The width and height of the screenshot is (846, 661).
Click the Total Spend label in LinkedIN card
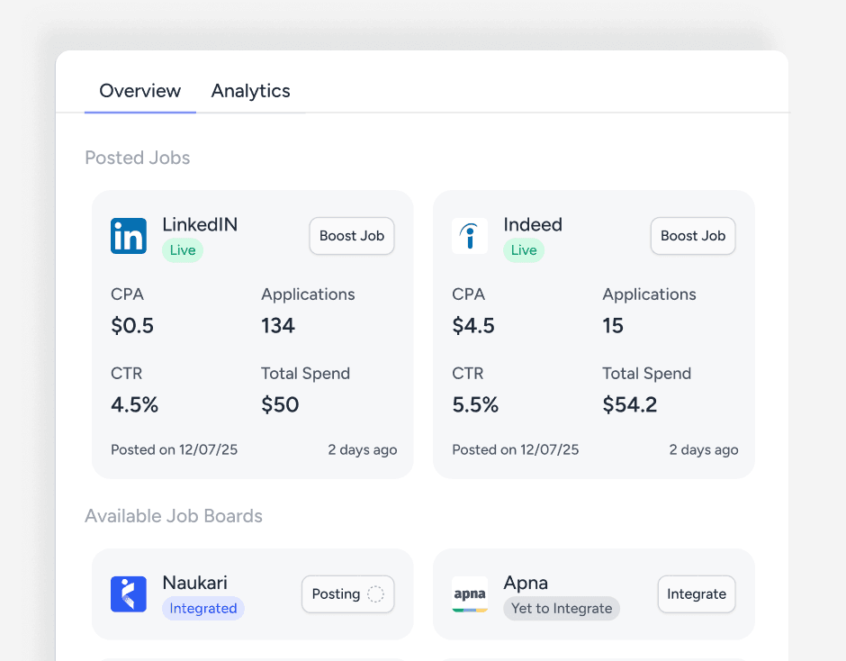[x=305, y=373]
